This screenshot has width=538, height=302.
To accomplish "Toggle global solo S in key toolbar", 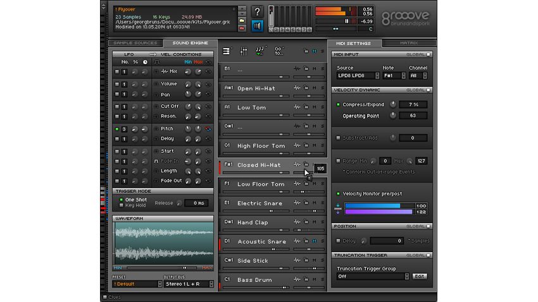I will [x=322, y=51].
